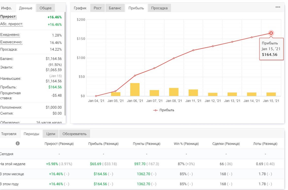
Task: Select the Периоды tab
Action: [31, 134]
